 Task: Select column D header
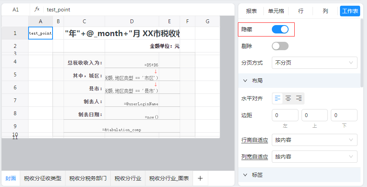point(132,21)
